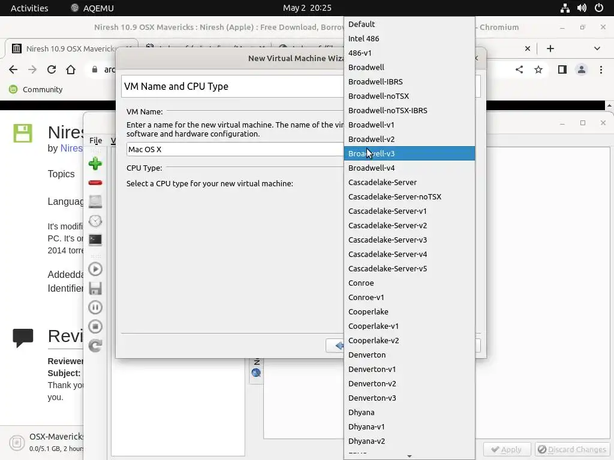Select Dhyana CPU type
The height and width of the screenshot is (460, 614).
tap(409, 412)
